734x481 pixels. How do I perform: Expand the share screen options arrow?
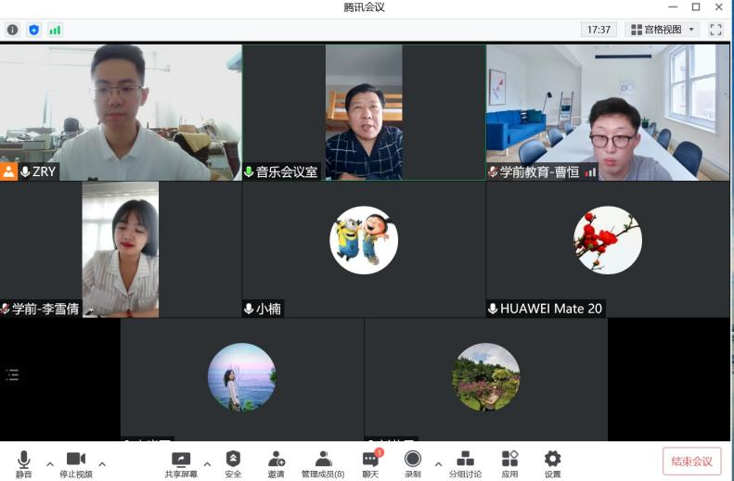click(x=207, y=464)
